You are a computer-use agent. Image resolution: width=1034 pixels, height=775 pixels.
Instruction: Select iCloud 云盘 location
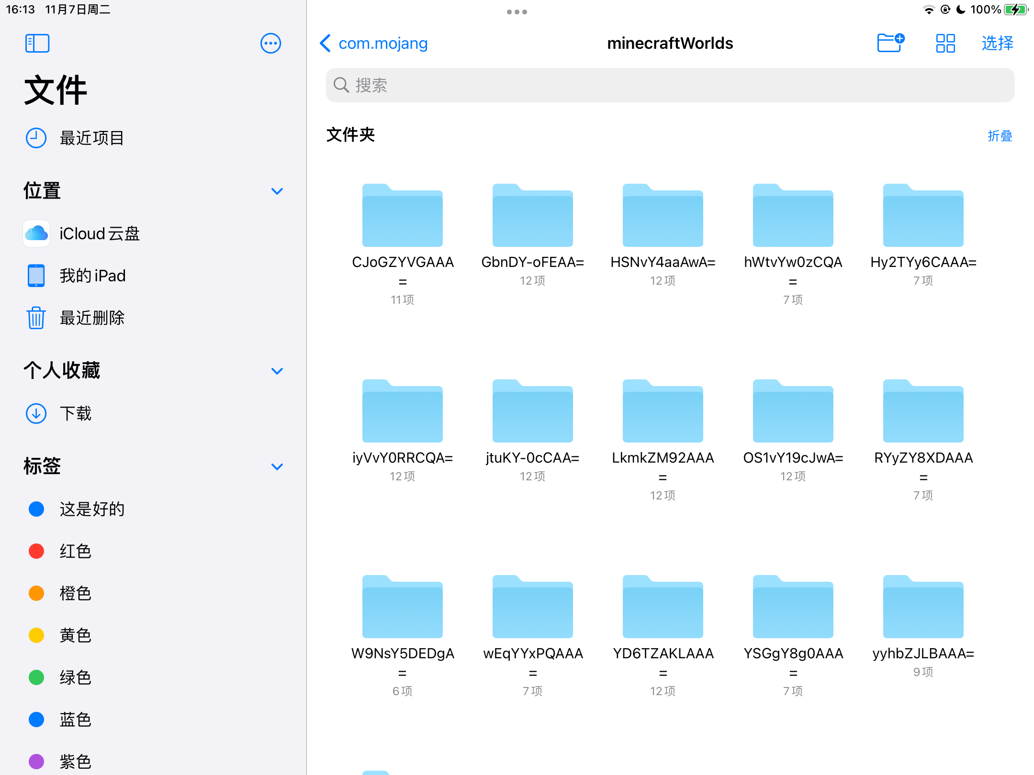pyautogui.click(x=153, y=233)
